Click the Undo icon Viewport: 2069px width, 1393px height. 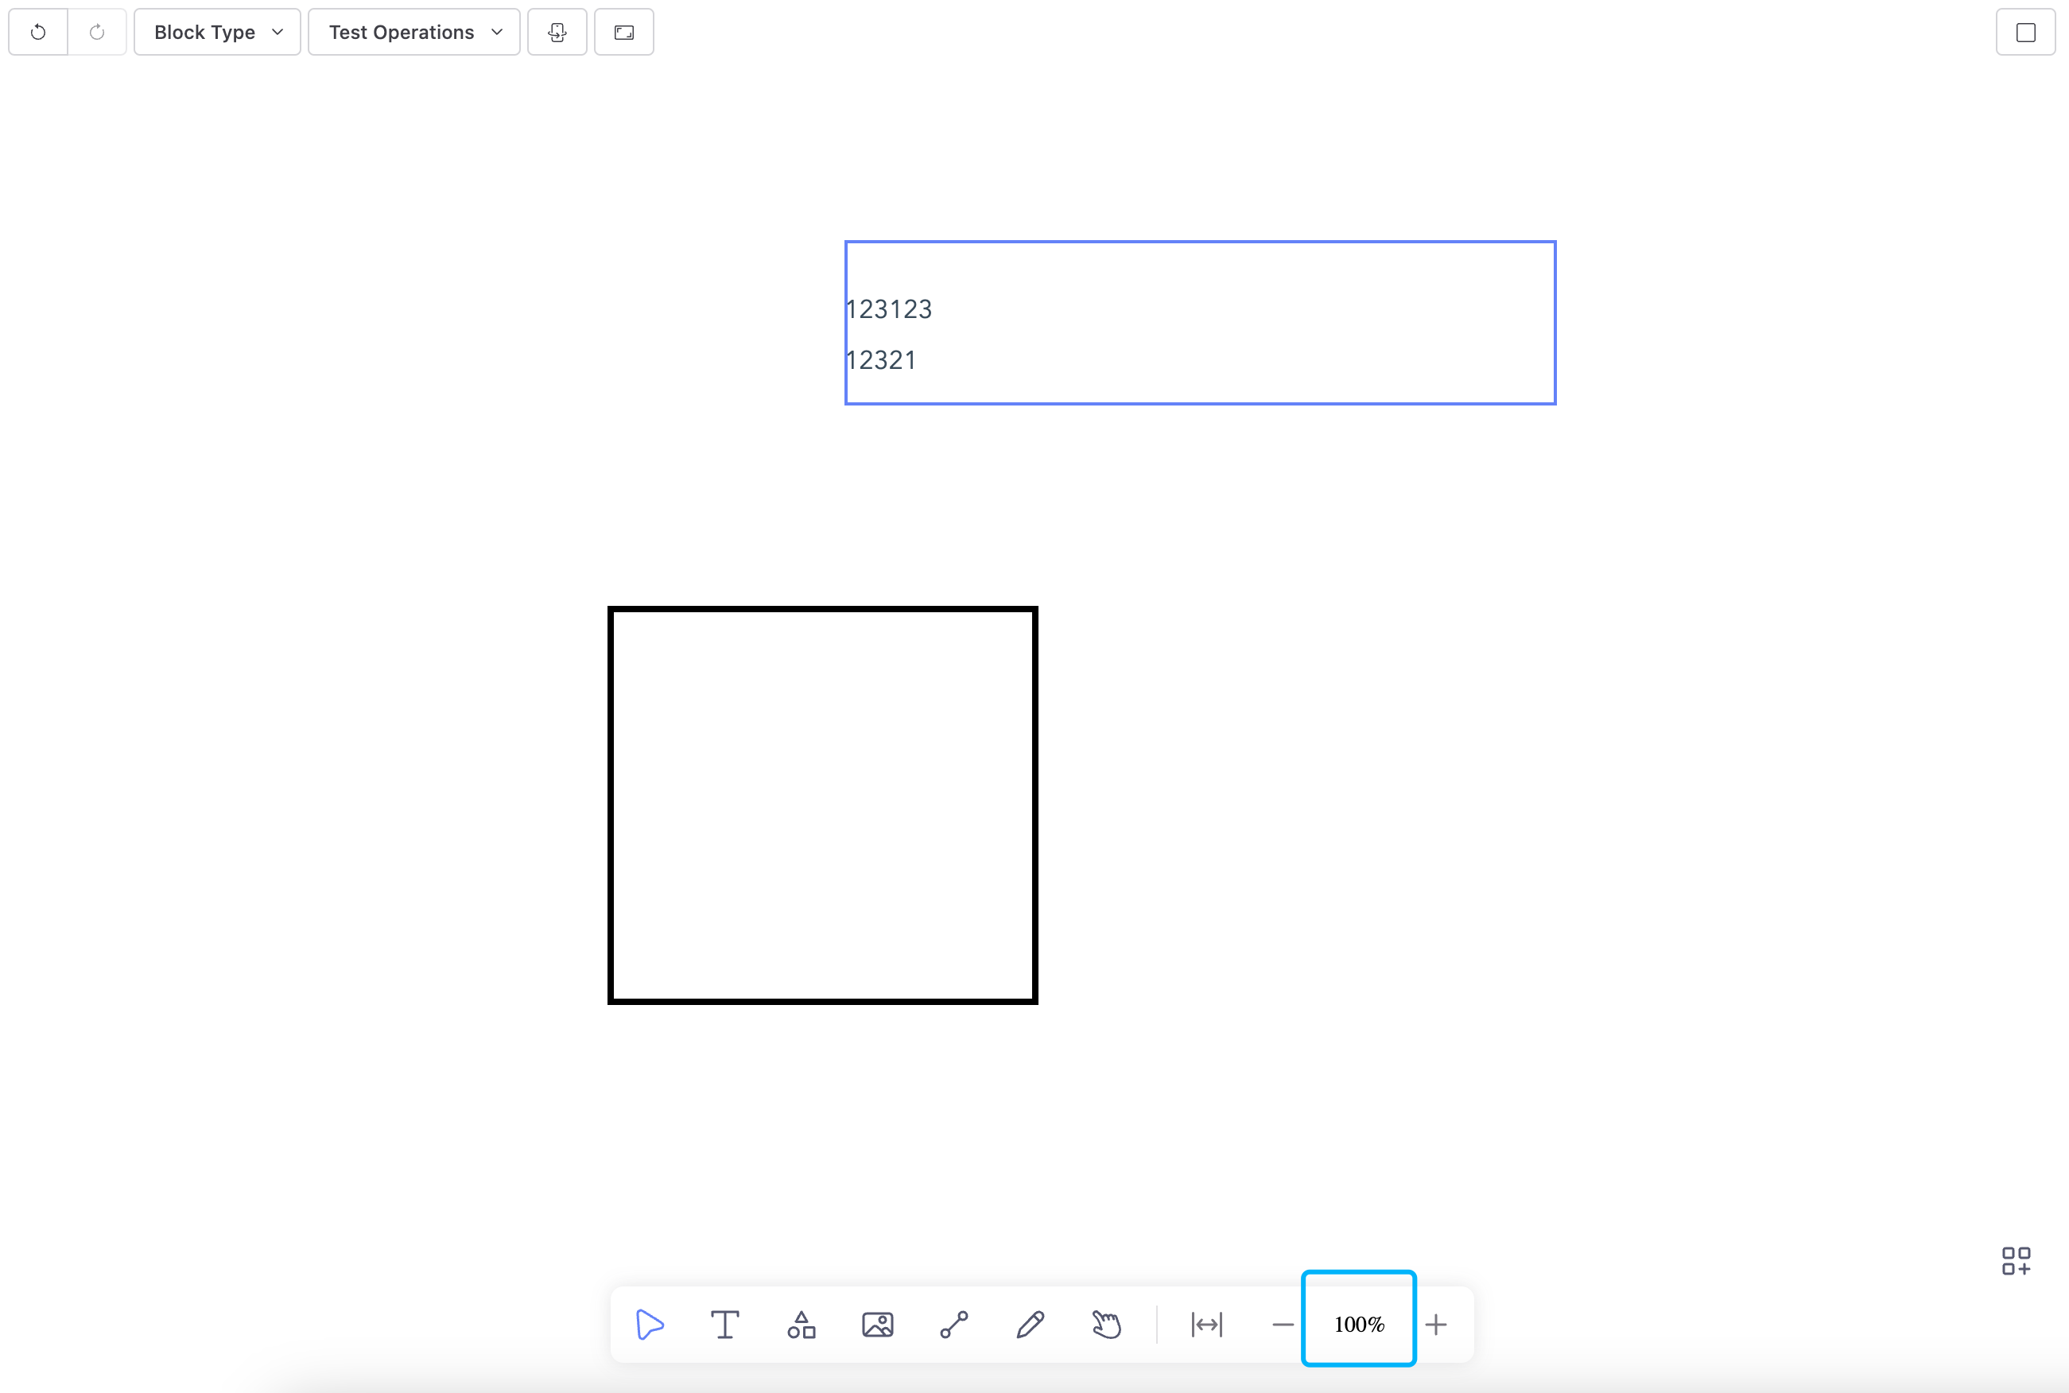click(38, 31)
